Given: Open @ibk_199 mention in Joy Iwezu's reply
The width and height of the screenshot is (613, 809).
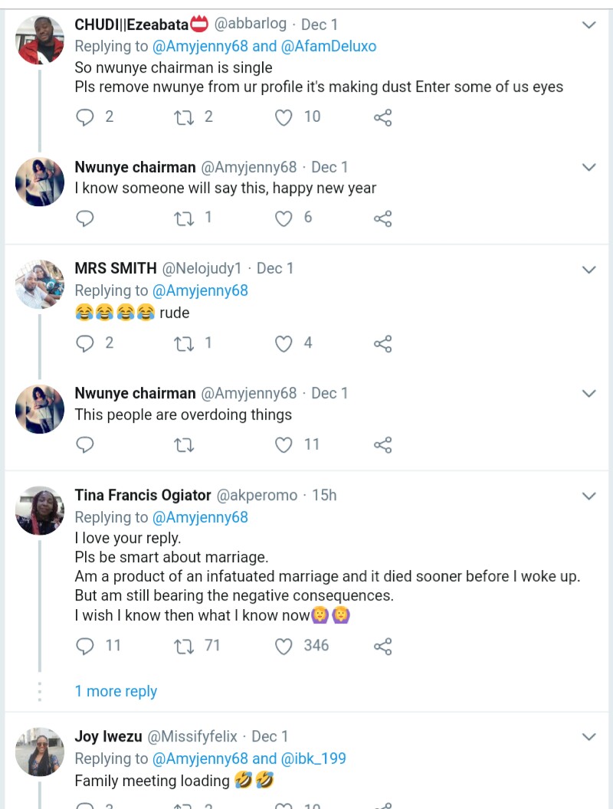Looking at the screenshot, I should tap(313, 758).
